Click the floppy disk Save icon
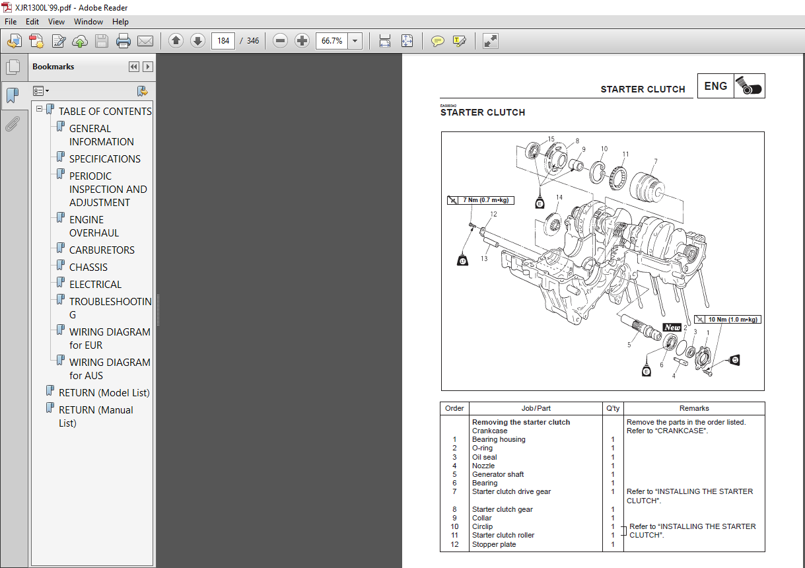The image size is (805, 568). click(102, 41)
